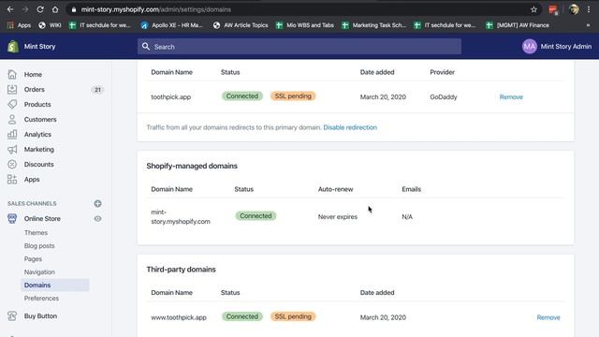Viewport: 599px width, 337px height.
Task: Click the Shopify bag logo
Action: (x=13, y=46)
